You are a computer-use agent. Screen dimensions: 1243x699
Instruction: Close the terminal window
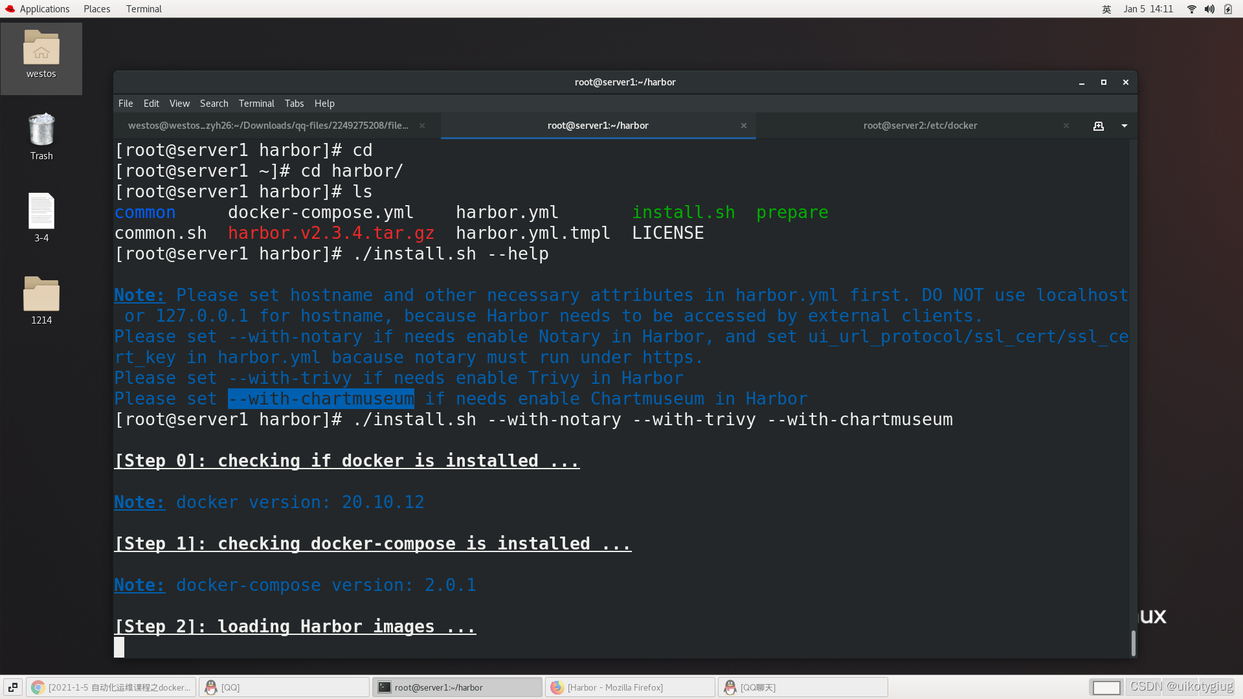1126,82
